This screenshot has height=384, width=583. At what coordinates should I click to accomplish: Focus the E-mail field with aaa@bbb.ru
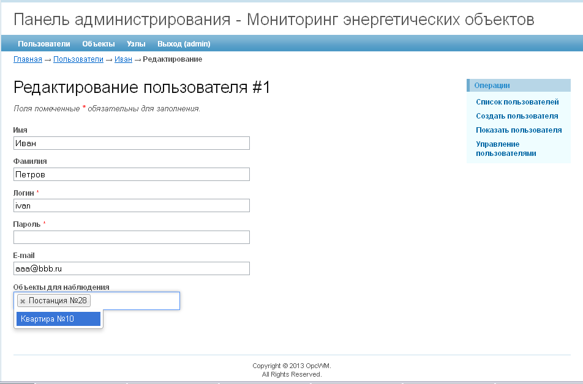[132, 268]
